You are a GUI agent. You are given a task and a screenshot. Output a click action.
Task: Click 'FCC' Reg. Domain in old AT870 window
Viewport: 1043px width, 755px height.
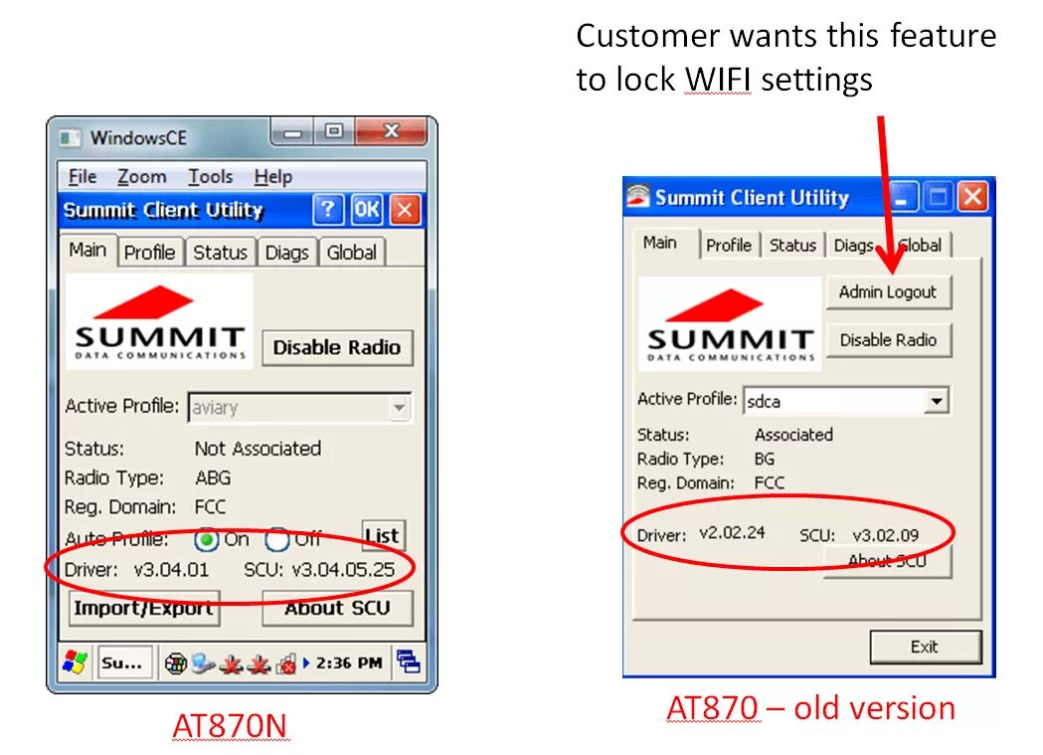(769, 482)
